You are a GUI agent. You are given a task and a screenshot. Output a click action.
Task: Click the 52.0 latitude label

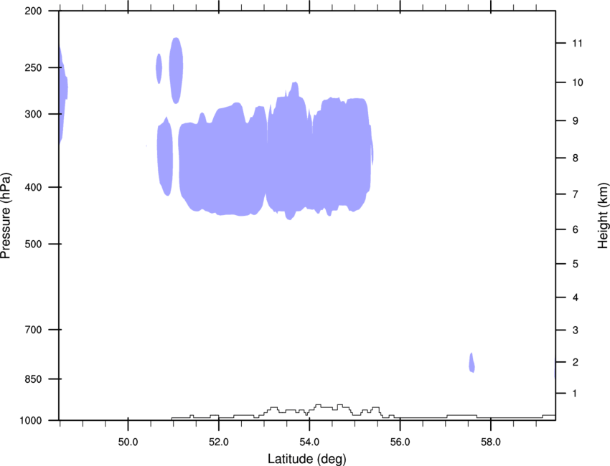219,442
